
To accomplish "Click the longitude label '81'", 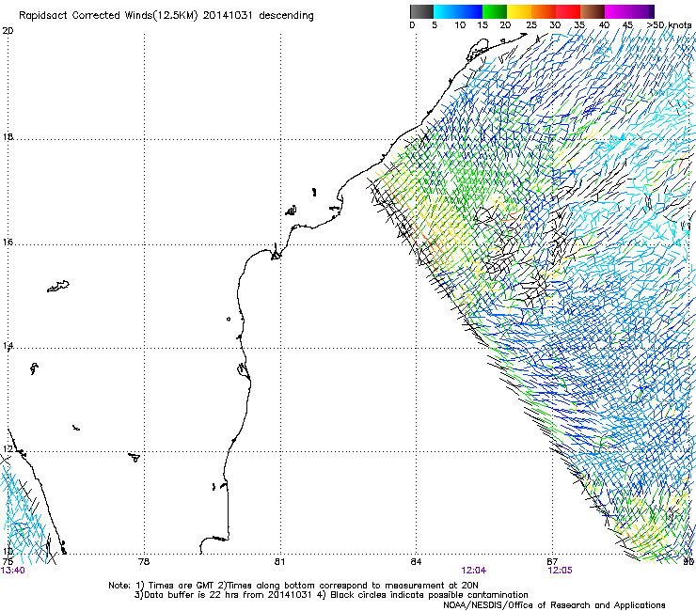I will click(x=279, y=561).
